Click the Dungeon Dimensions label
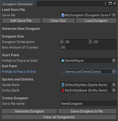Screen dimensions: 118x121 (18, 42)
